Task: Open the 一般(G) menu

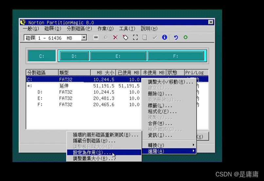Action: (x=31, y=29)
